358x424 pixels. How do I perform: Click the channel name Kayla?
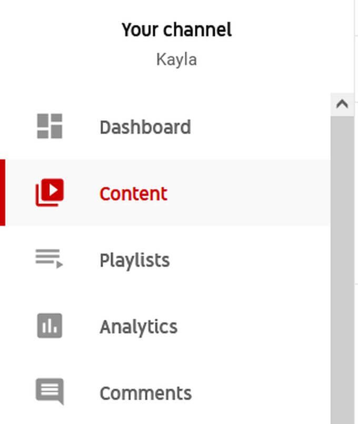click(176, 59)
